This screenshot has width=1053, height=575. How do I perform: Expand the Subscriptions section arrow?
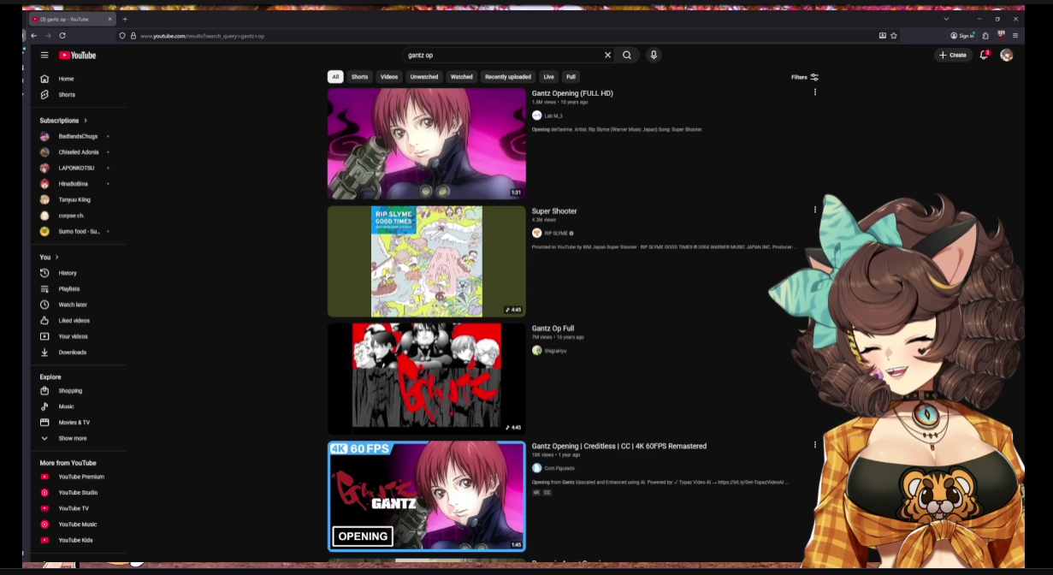point(86,121)
